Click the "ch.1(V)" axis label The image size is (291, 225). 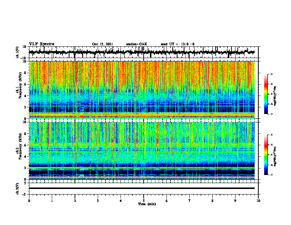[18, 52]
